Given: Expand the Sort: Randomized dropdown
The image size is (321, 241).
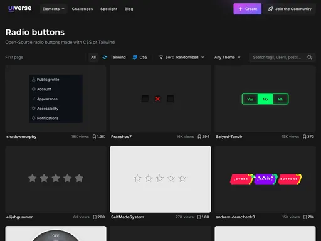Looking at the screenshot, I should point(181,57).
